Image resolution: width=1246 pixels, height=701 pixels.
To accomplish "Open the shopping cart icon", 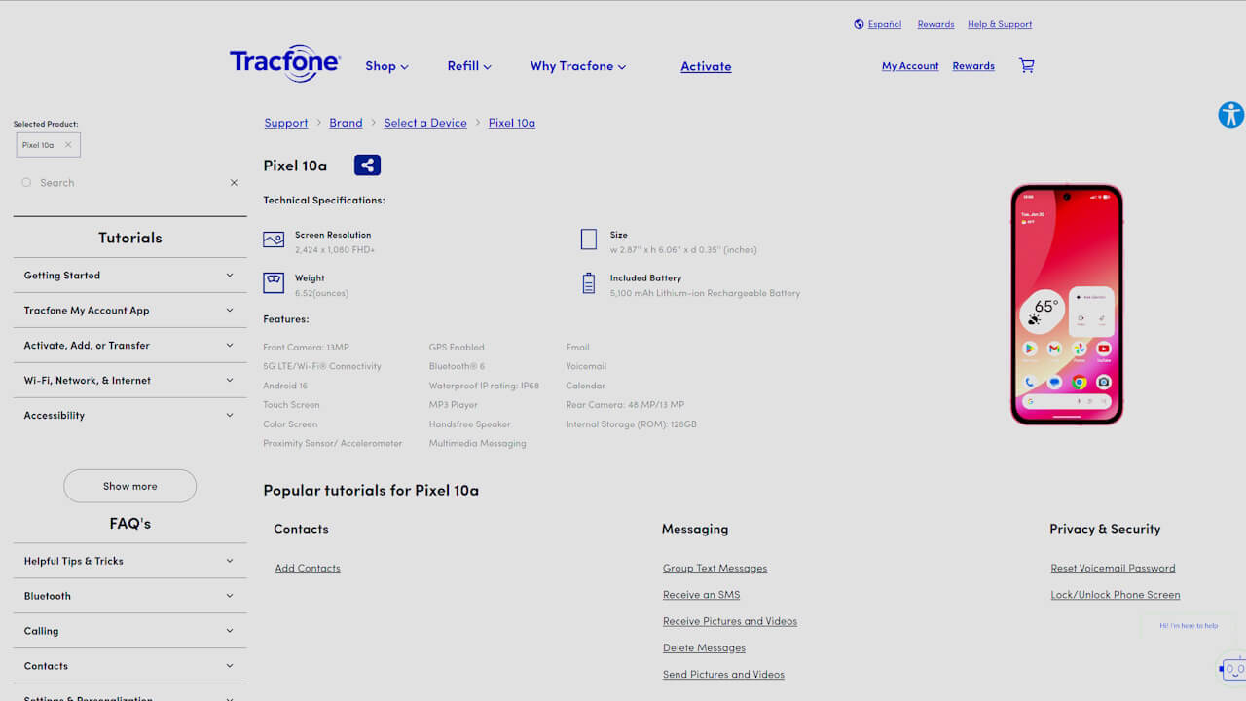I will coord(1026,66).
